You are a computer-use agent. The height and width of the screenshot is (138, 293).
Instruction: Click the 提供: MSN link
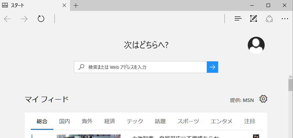click(x=242, y=100)
